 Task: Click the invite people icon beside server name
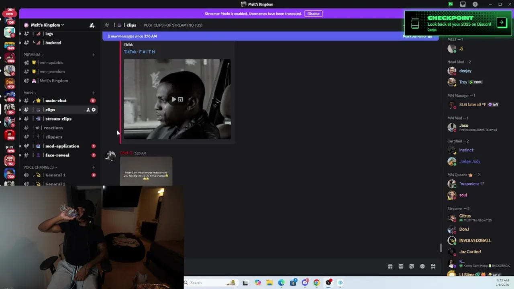pyautogui.click(x=92, y=25)
